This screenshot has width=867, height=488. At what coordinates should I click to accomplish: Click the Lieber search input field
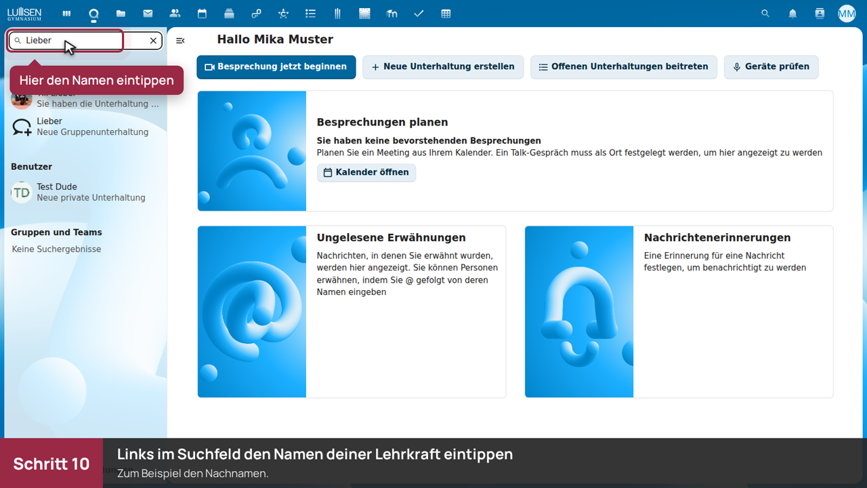point(85,41)
